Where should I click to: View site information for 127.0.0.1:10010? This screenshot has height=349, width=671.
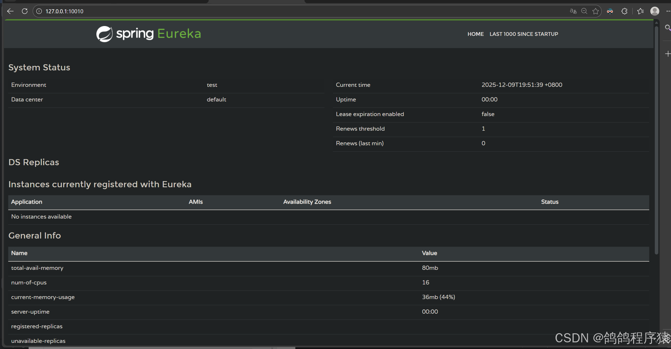pos(39,11)
